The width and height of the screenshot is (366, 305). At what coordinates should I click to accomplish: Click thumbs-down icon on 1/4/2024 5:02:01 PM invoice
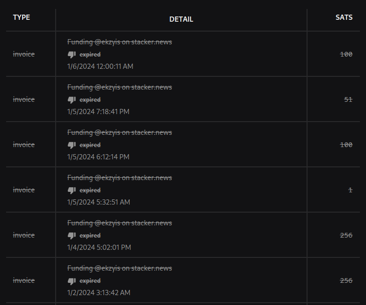click(x=72, y=235)
